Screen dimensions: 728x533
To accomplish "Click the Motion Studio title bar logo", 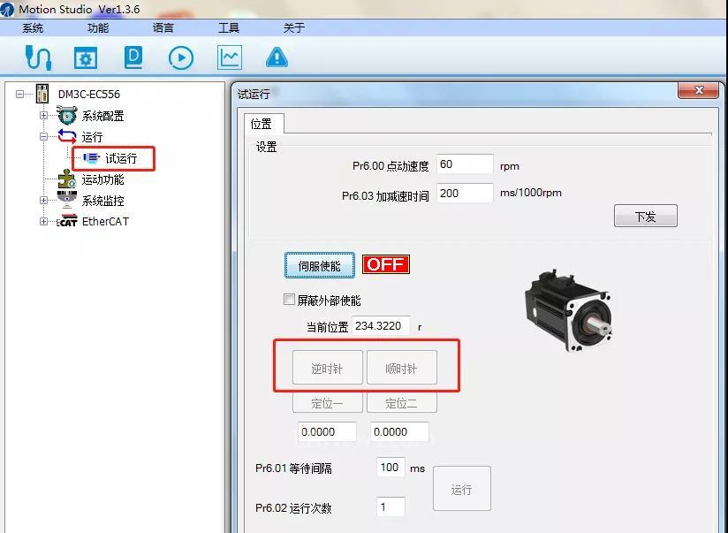I will 7,10.
